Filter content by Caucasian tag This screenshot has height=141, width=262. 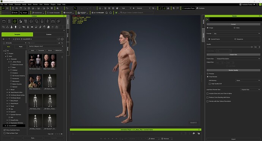pos(41,50)
